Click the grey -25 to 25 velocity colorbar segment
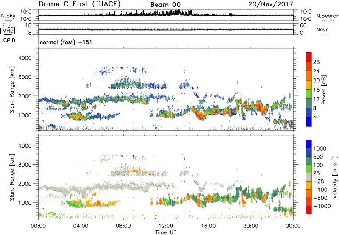The height and width of the screenshot is (235, 339). tap(309, 177)
